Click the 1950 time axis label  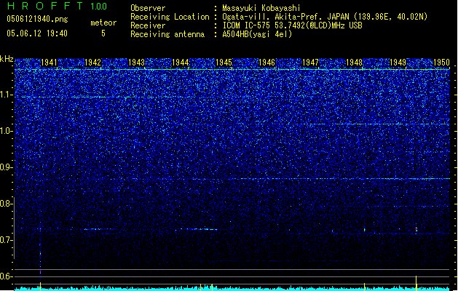pyautogui.click(x=441, y=63)
